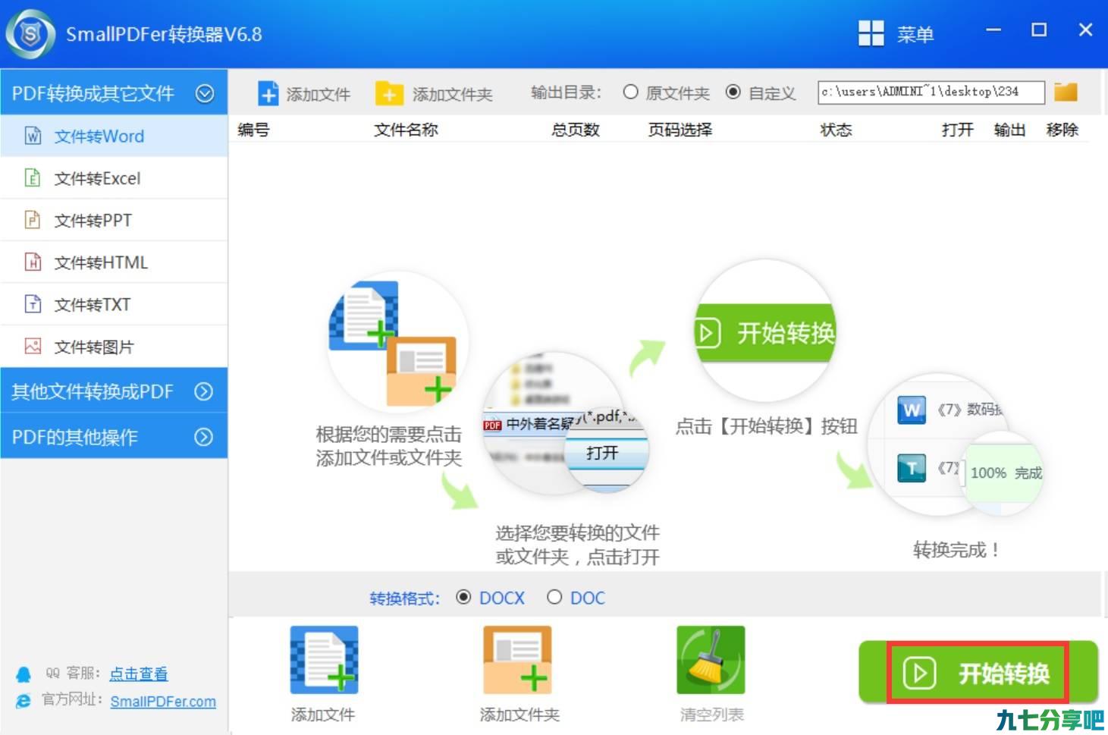1108x735 pixels.
Task: Click the 文件名称 column header
Action: pos(406,130)
